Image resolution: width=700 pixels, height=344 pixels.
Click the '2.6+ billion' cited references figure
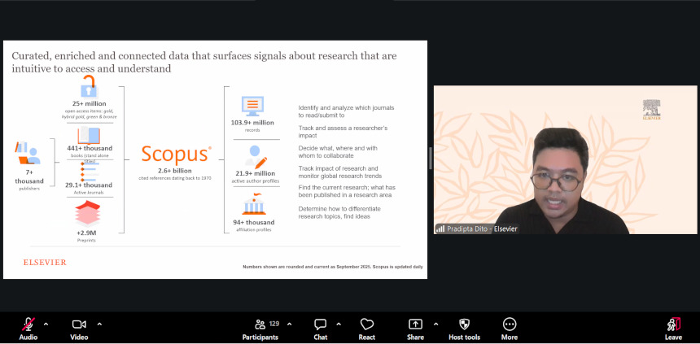[174, 171]
